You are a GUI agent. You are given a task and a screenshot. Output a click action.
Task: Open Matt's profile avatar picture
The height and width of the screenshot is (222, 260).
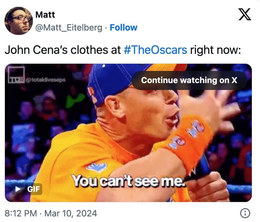coord(19,21)
